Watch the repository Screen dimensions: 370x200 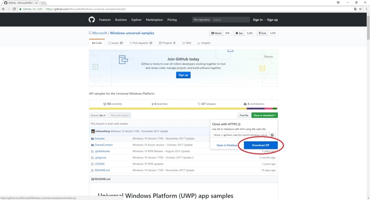pyautogui.click(x=216, y=33)
